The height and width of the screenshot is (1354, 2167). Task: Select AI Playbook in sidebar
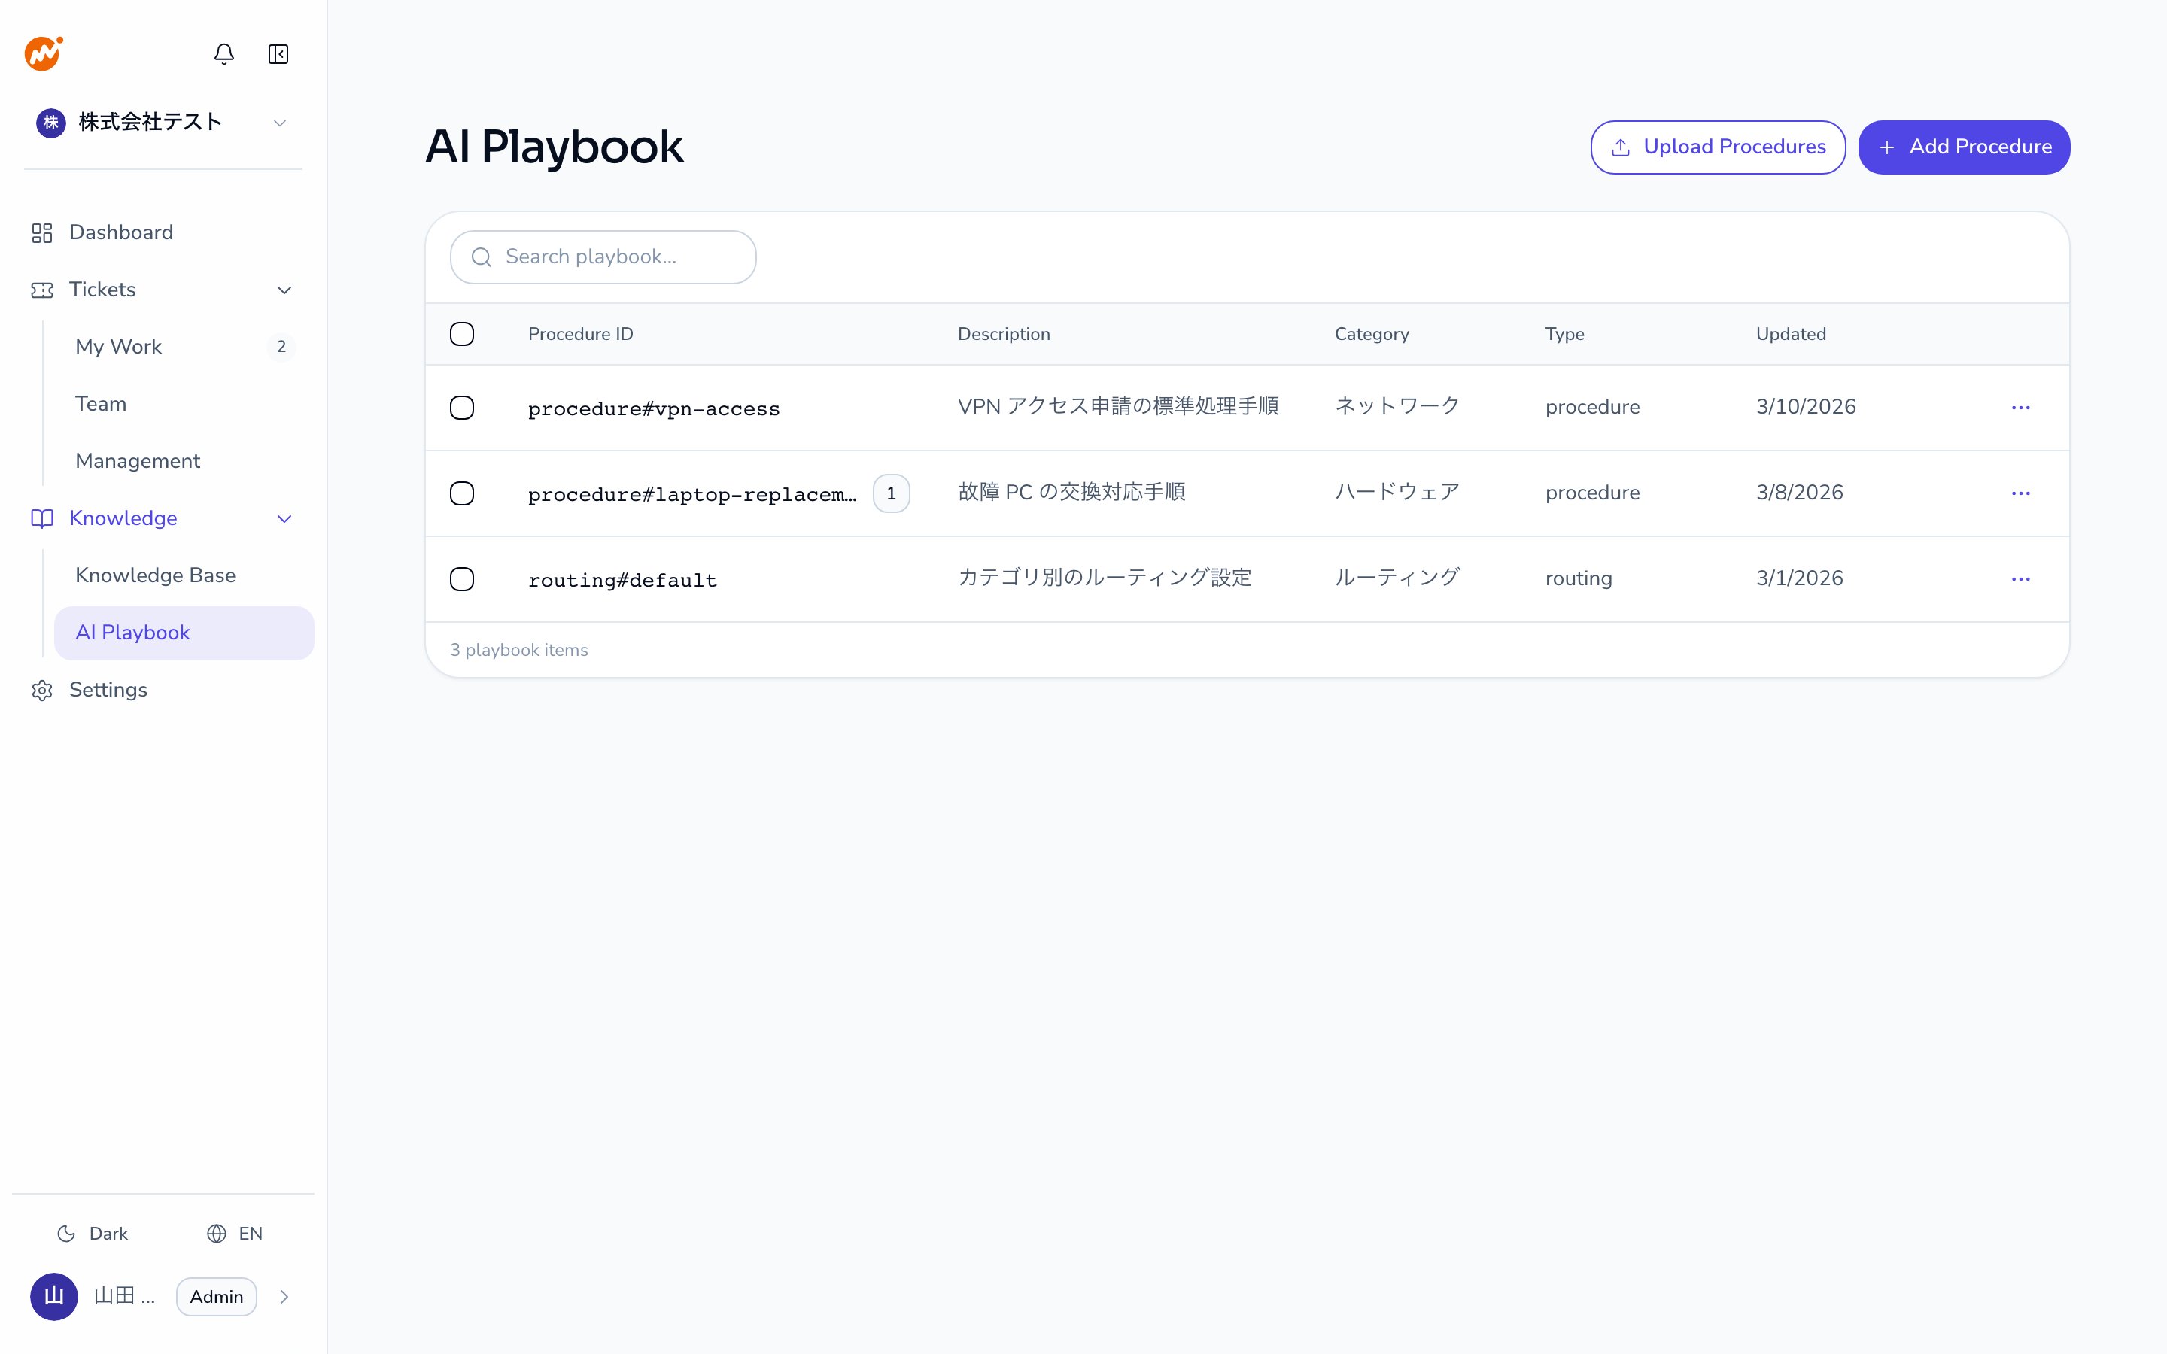184,633
